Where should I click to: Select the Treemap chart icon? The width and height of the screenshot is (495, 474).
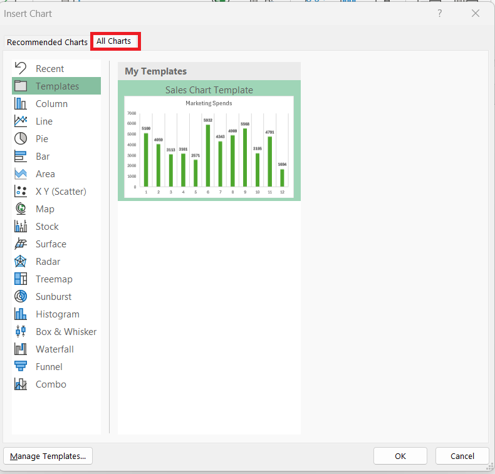click(x=21, y=279)
